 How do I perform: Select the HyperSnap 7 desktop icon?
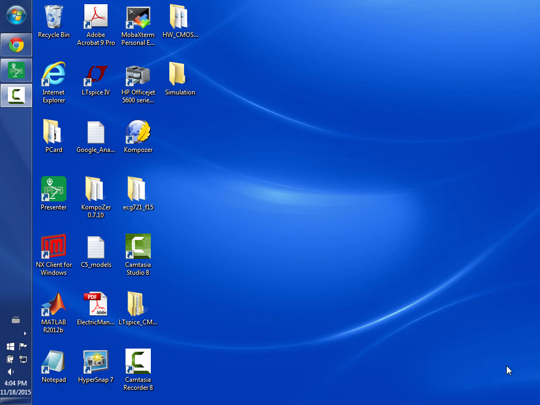click(96, 363)
